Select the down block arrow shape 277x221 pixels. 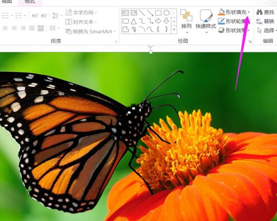(166, 21)
